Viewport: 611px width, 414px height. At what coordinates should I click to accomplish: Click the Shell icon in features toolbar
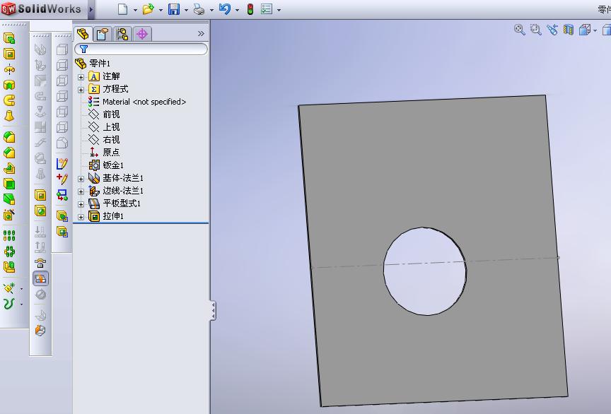tap(9, 184)
